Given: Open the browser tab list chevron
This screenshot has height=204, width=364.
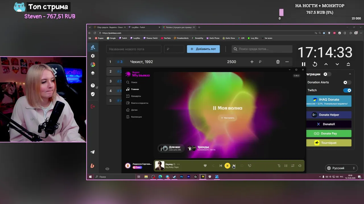Looking at the screenshot, I should [x=90, y=27].
